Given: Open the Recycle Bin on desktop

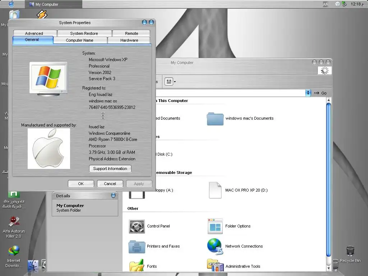Looking at the screenshot, I should 350,251.
